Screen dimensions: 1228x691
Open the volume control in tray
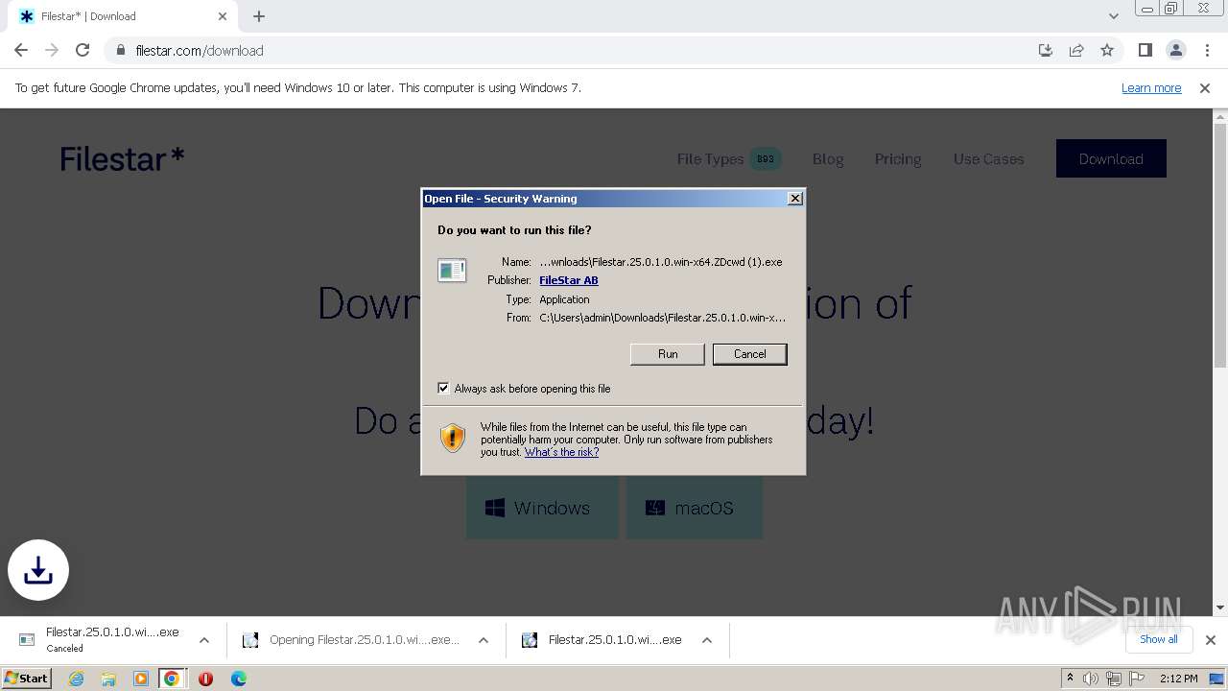coord(1091,679)
